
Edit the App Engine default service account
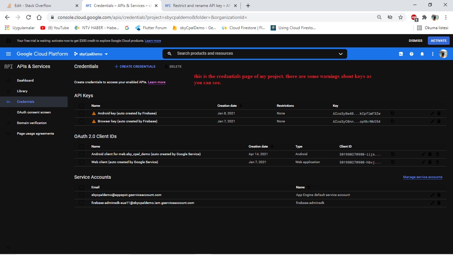432,195
